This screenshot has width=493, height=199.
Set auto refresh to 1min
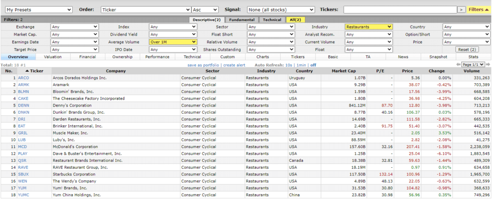[x=301, y=65]
